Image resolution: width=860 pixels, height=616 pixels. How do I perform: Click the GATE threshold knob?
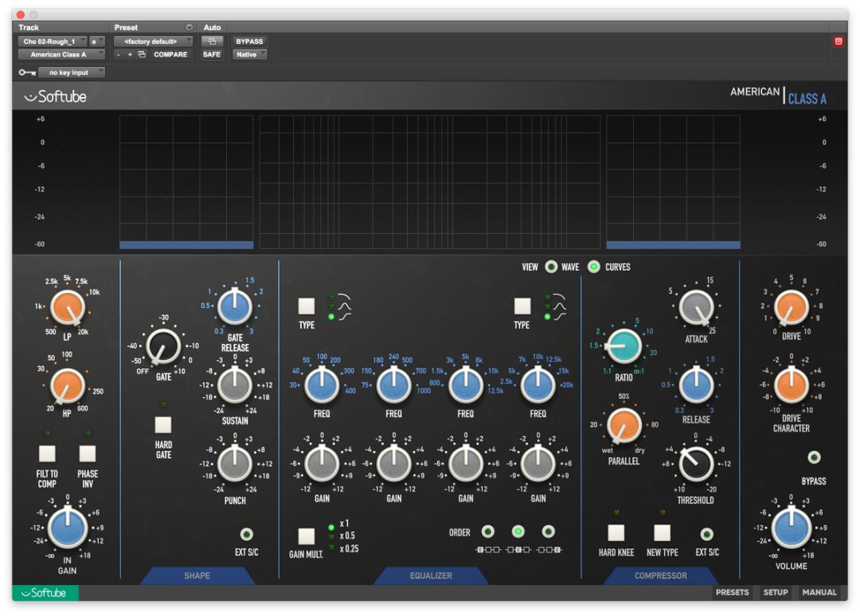coord(163,346)
